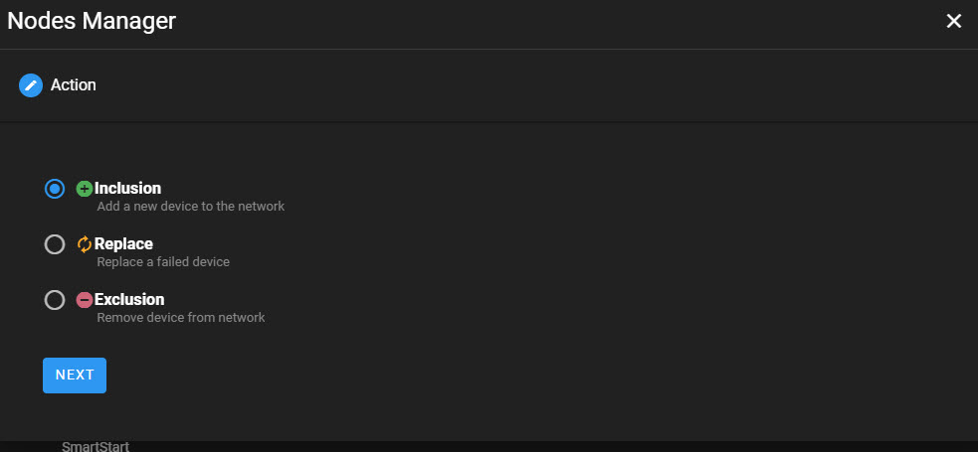Click the bold Inclusion option label
978x452 pixels.
tap(127, 188)
